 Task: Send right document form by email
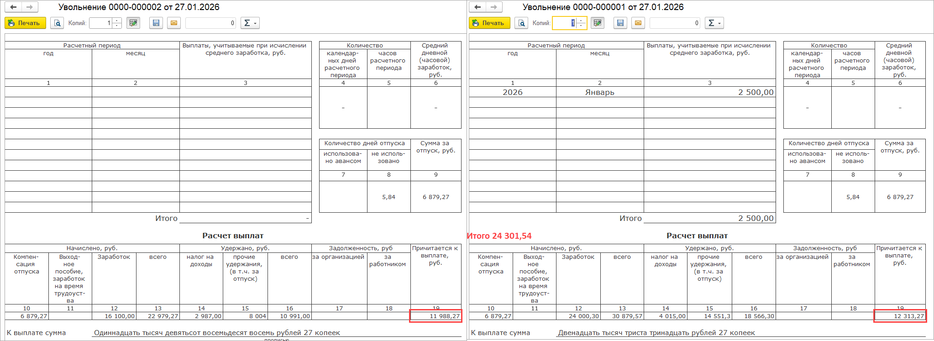(x=638, y=23)
